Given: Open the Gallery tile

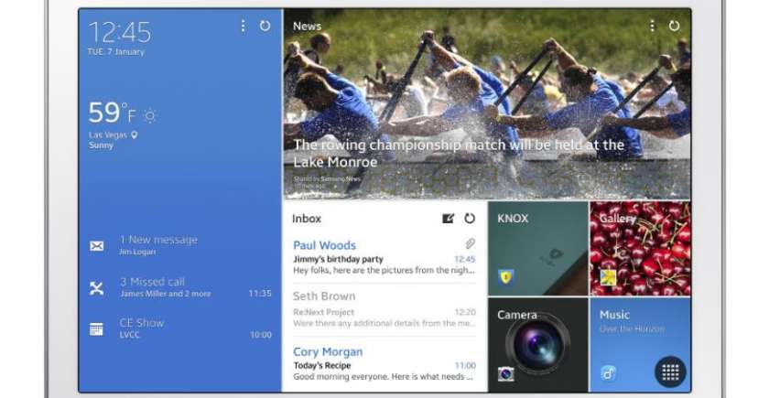Looking at the screenshot, I should tap(640, 247).
